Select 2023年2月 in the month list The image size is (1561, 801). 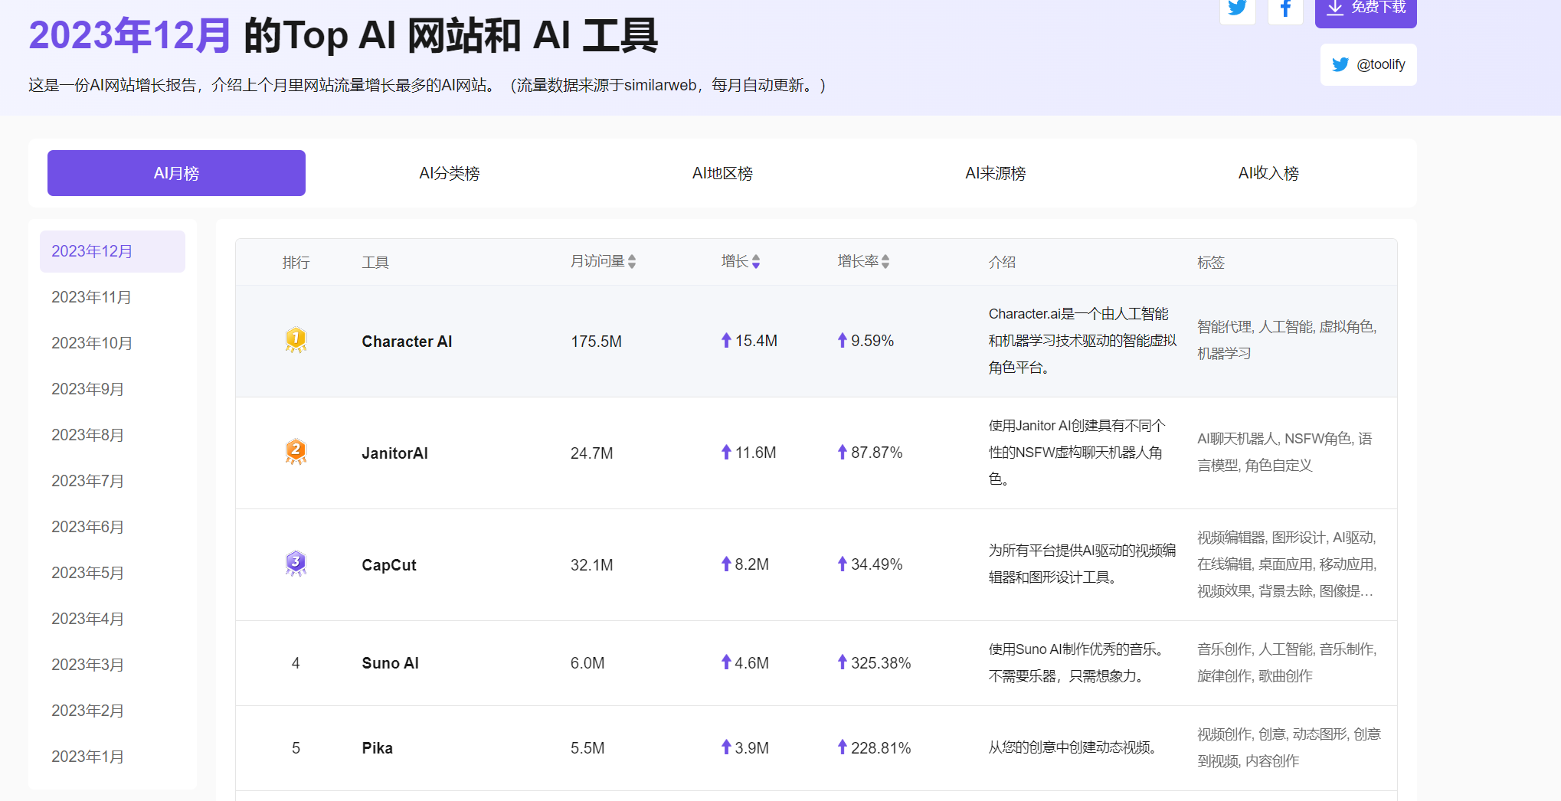coord(113,711)
